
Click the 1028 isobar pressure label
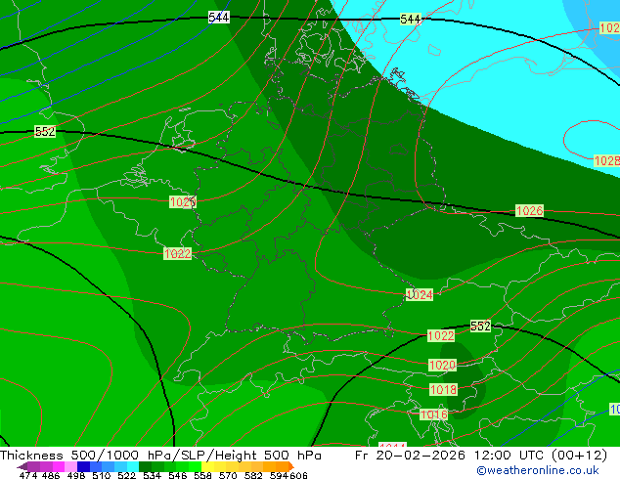point(607,161)
